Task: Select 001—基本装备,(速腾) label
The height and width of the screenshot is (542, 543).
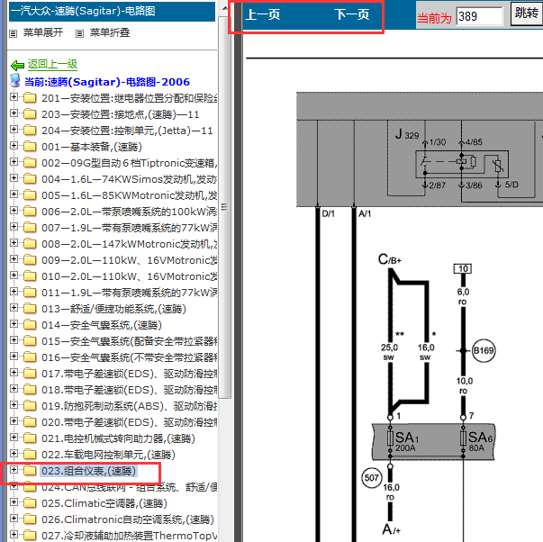Action: pyautogui.click(x=92, y=147)
